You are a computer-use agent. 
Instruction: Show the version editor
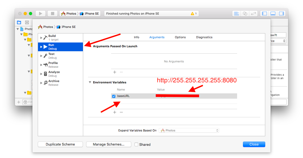(x=253, y=14)
